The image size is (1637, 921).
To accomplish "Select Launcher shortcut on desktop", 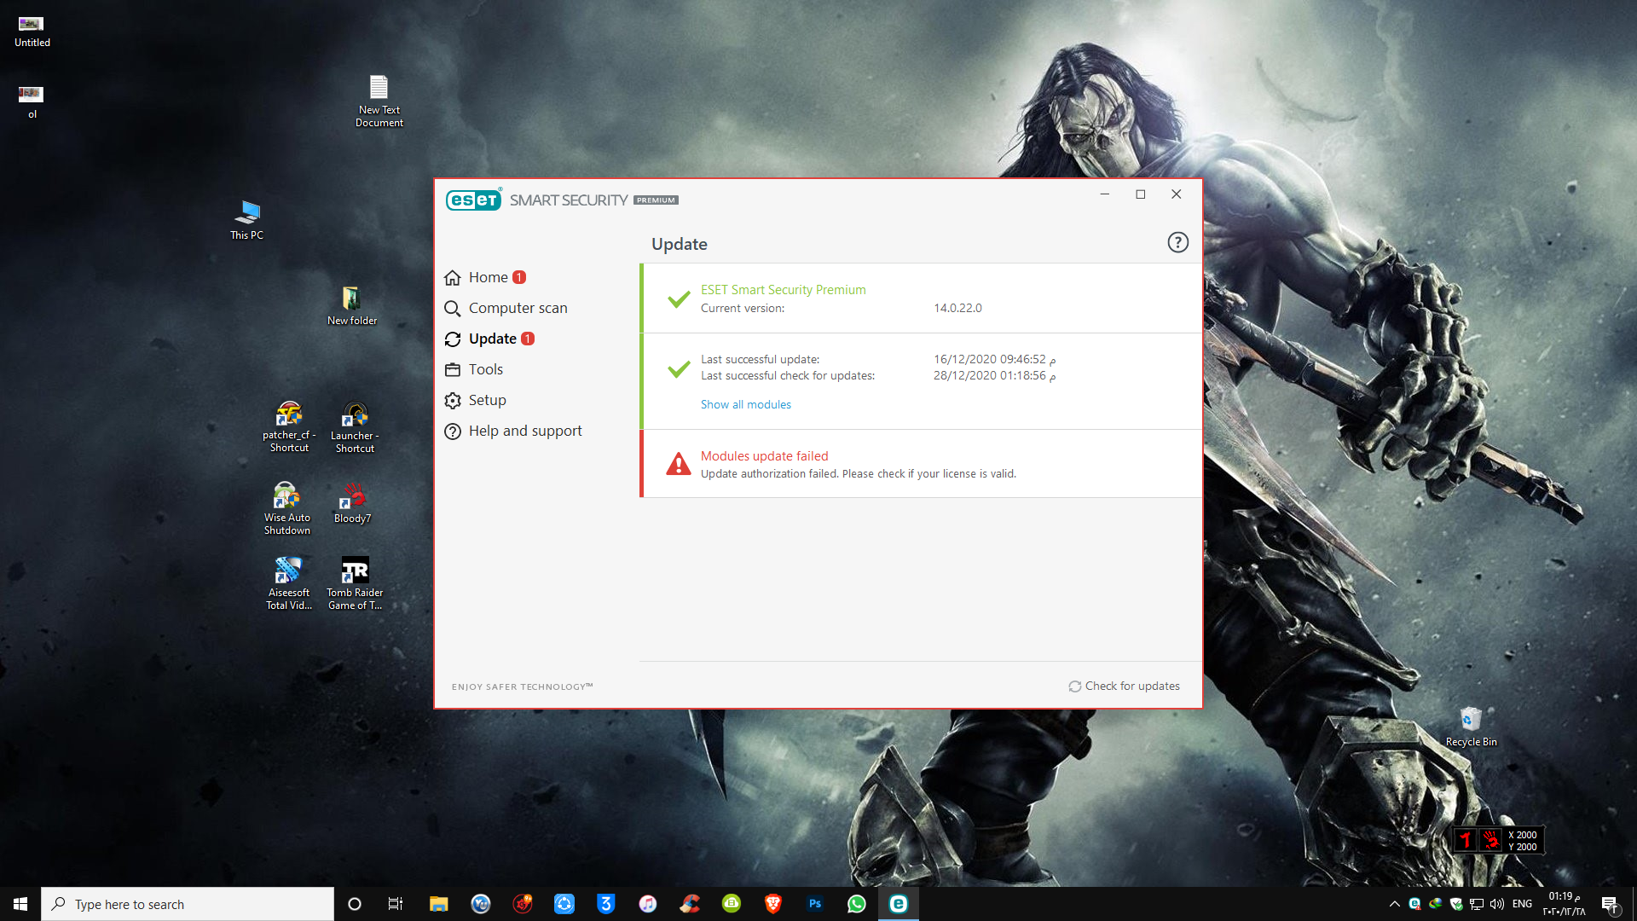I will pos(355,426).
